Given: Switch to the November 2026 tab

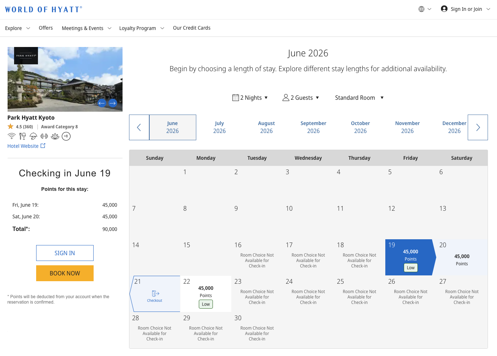Looking at the screenshot, I should pyautogui.click(x=407, y=127).
